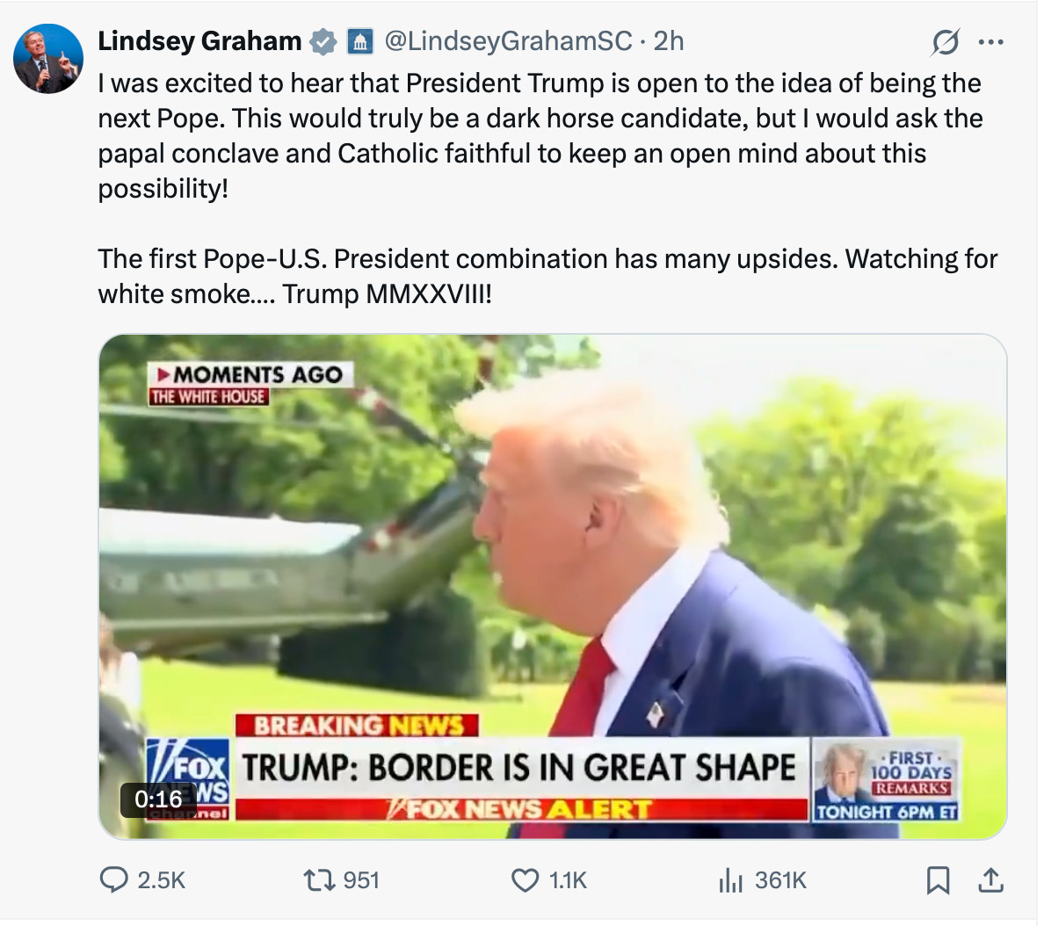Click the reply speech bubble icon

click(x=113, y=880)
